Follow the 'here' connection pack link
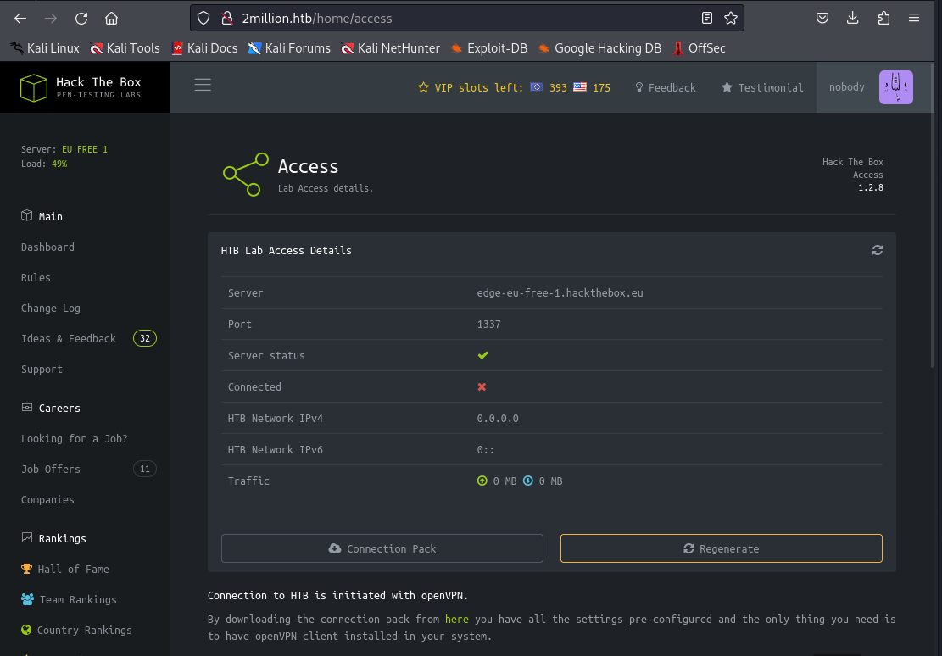Viewport: 942px width, 656px height. point(456,620)
